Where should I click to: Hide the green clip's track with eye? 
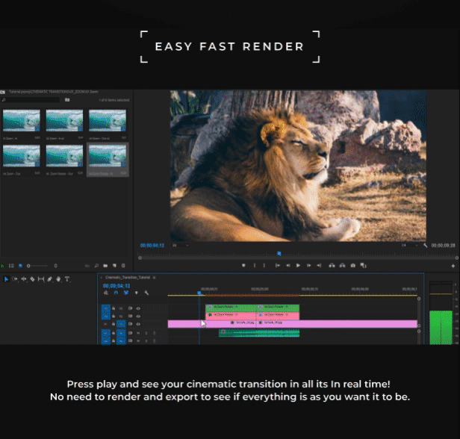tap(138, 308)
